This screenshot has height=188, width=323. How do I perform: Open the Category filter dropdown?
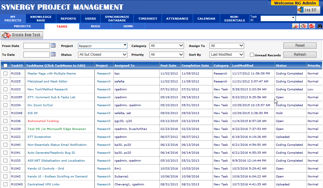pos(167,46)
